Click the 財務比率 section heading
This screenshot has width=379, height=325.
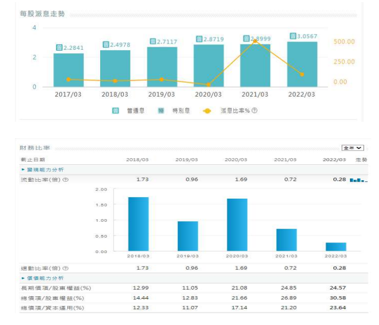35,148
